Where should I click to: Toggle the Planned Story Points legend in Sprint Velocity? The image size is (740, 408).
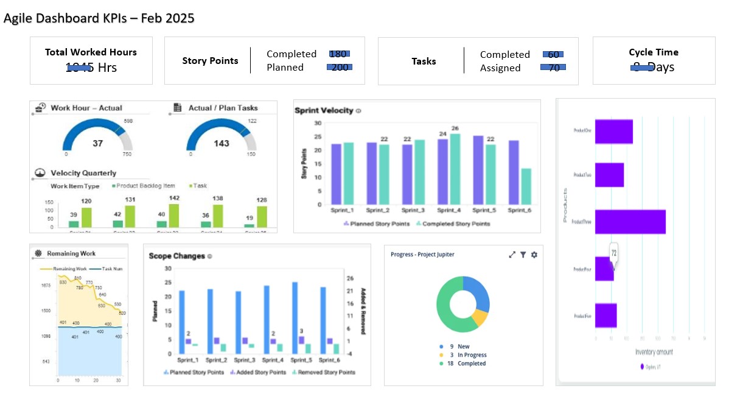click(377, 223)
